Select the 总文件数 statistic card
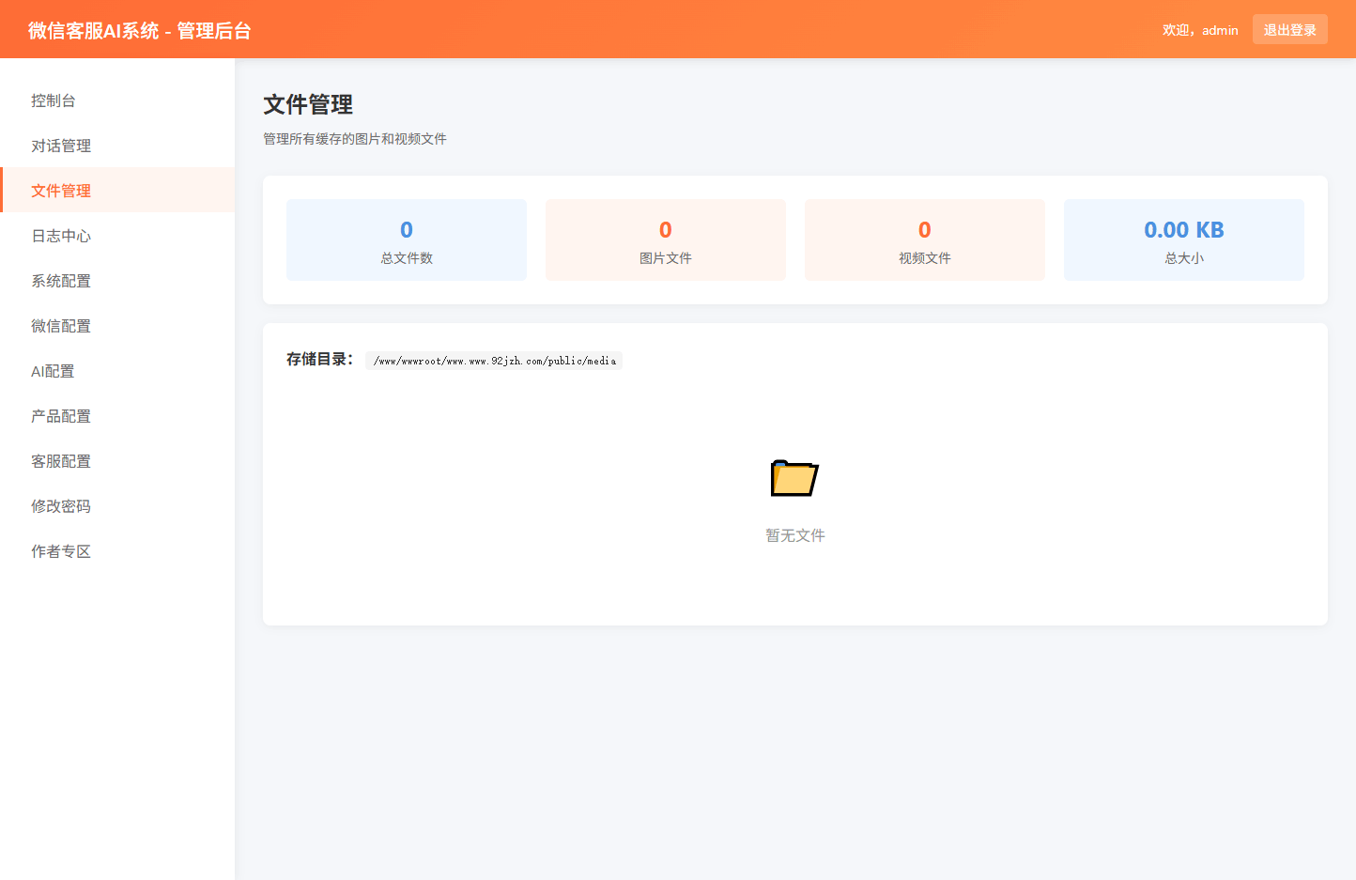Viewport: 1356px width, 880px height. pyautogui.click(x=406, y=239)
